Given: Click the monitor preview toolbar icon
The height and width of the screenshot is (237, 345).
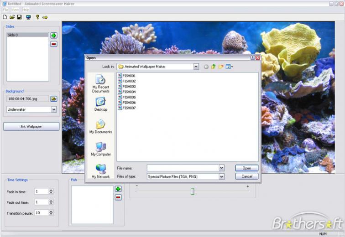Looking at the screenshot, I should 28,17.
